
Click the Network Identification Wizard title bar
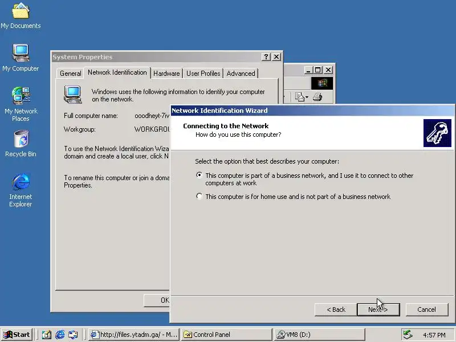[x=312, y=111]
